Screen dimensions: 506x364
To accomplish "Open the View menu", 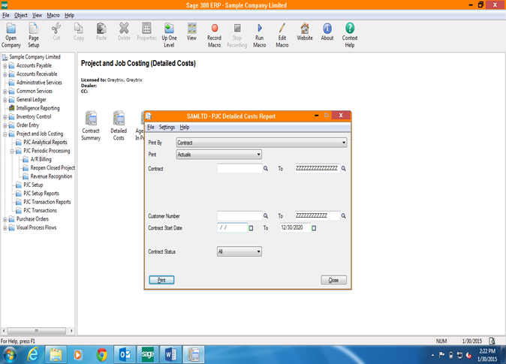I will [37, 15].
